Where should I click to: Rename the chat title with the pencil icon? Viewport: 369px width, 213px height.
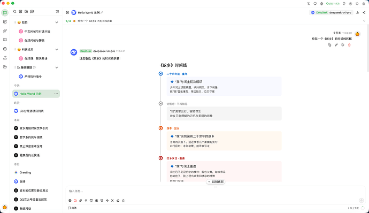102,12
